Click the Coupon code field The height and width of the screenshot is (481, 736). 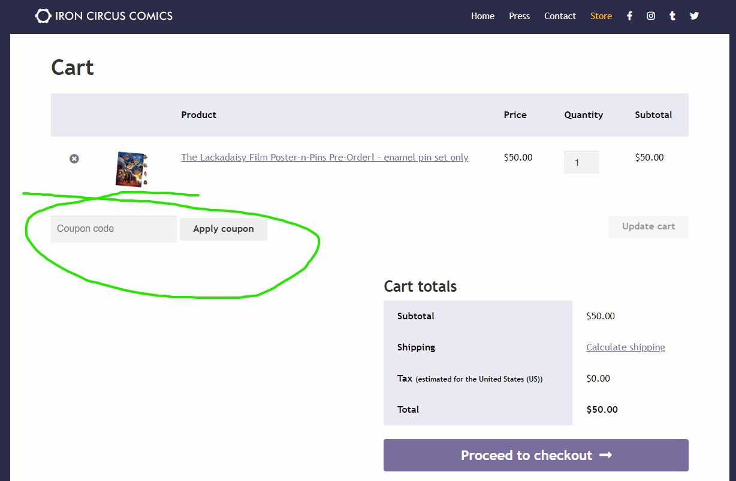tap(114, 229)
